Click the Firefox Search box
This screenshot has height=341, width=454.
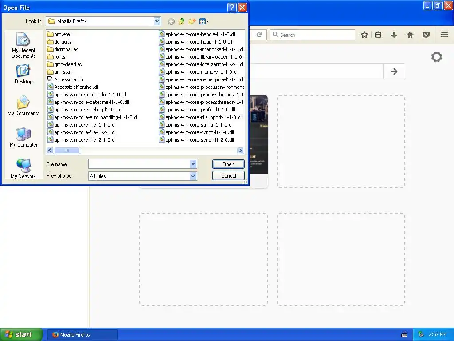click(x=313, y=35)
